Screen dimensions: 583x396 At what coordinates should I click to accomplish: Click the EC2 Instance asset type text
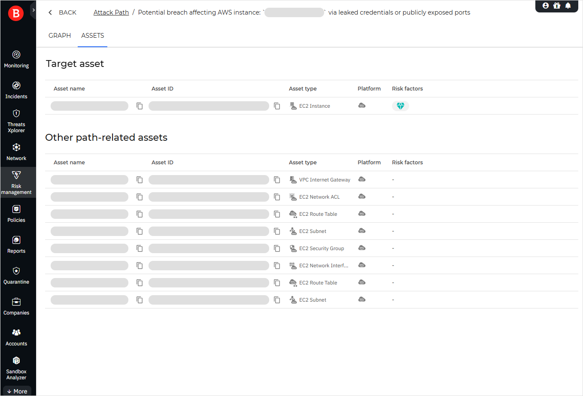[x=315, y=106]
